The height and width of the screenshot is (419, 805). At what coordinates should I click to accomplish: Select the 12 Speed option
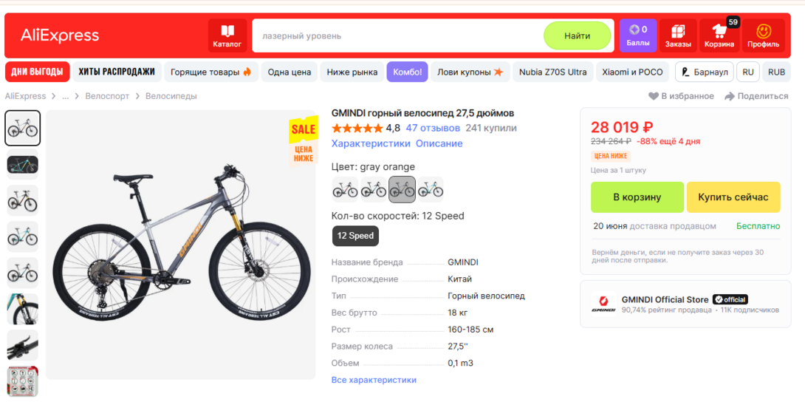point(355,236)
